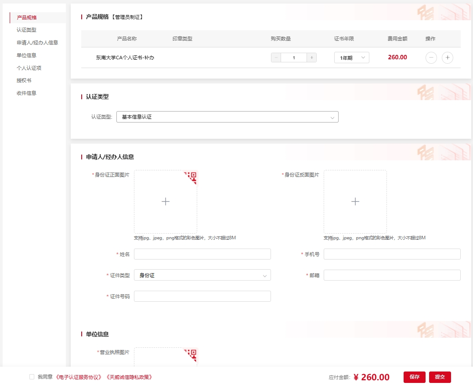Decrease purchase quantity with the minus stepper

(276, 58)
